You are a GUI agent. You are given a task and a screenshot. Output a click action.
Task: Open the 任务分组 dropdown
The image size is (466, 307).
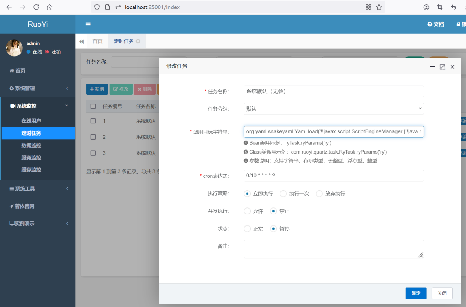333,109
